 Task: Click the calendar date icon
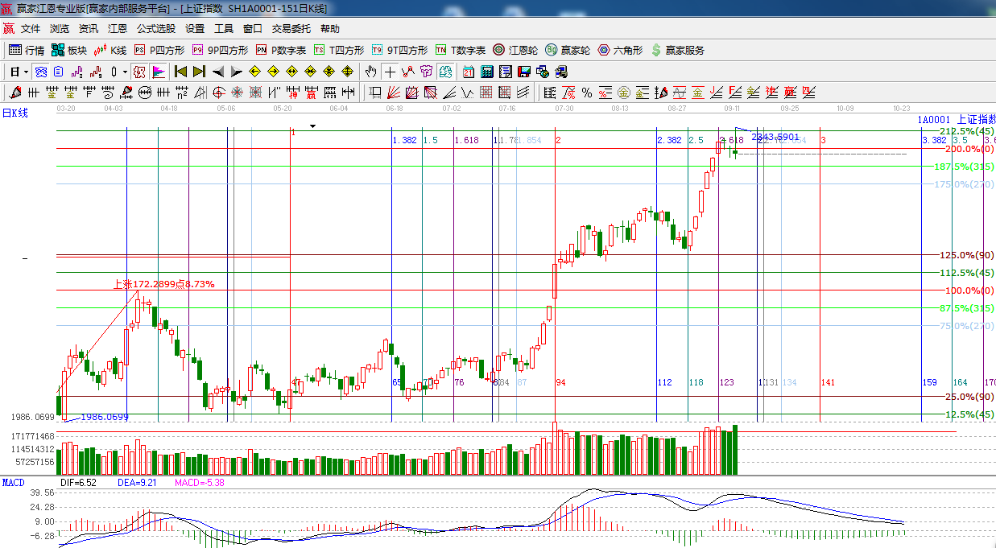click(x=468, y=72)
